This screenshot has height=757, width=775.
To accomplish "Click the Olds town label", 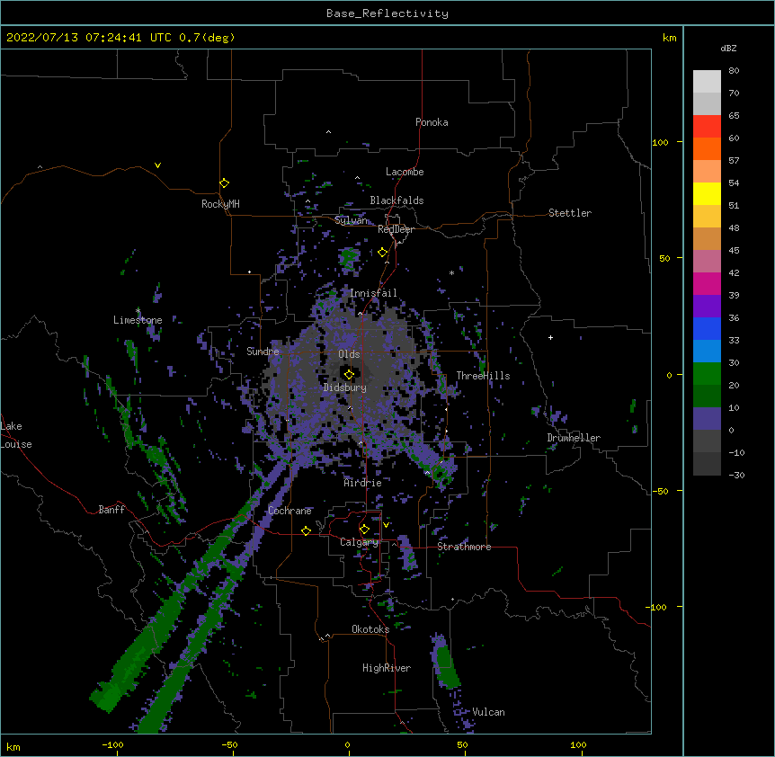I will click(x=349, y=354).
